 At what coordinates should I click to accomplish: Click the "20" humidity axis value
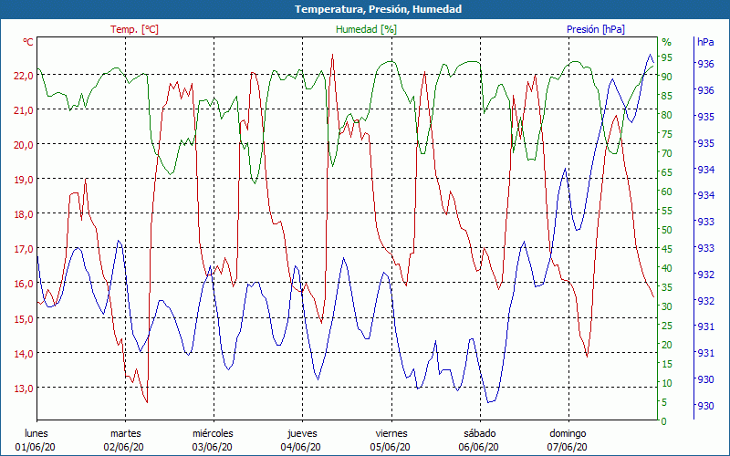[x=667, y=346]
